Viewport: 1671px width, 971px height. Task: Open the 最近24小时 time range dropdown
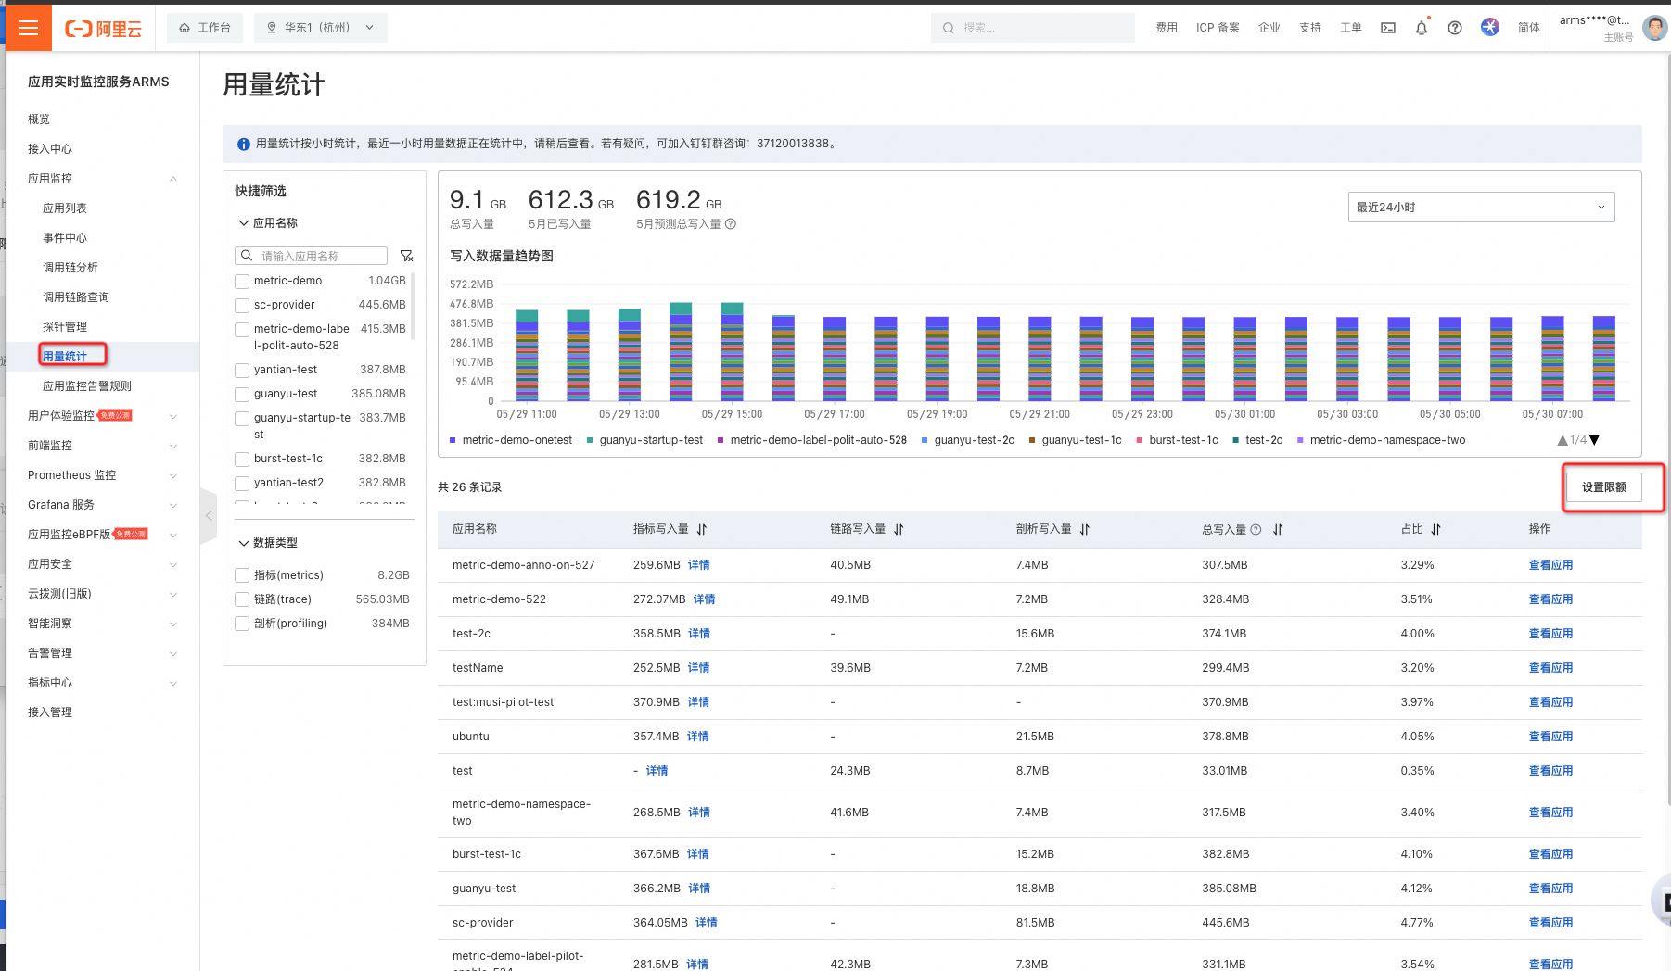(x=1481, y=208)
